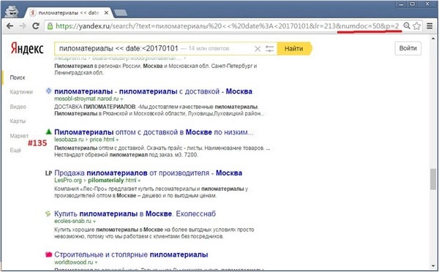439x272 pixels.
Task: Click the page vertical scrollbar thumb
Action: [x=433, y=179]
